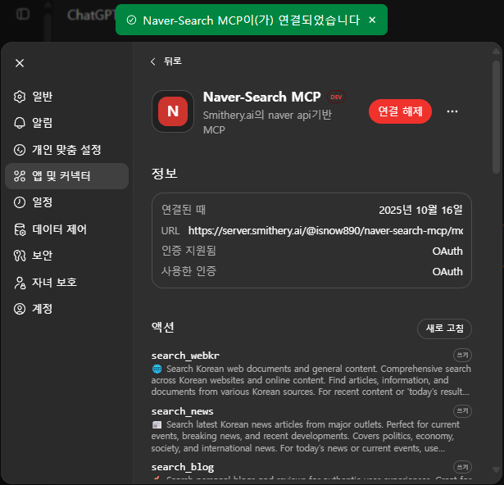Click the scrollbar down arrow
The image size is (504, 485).
[496, 470]
